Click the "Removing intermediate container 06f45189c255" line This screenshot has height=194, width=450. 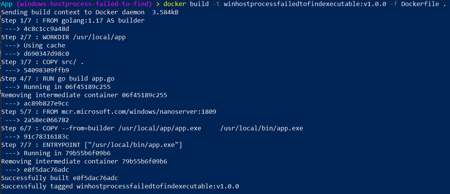(84, 95)
